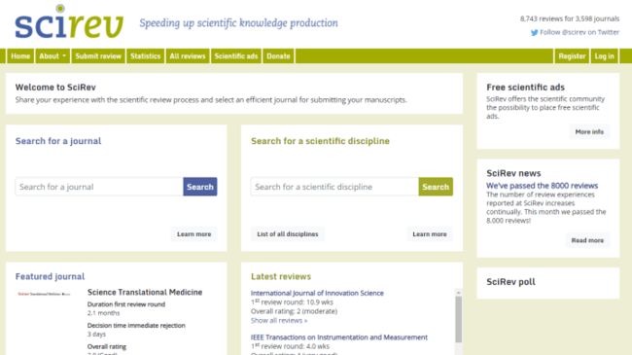
Task: Open the All reviews menu item
Action: pyautogui.click(x=188, y=56)
